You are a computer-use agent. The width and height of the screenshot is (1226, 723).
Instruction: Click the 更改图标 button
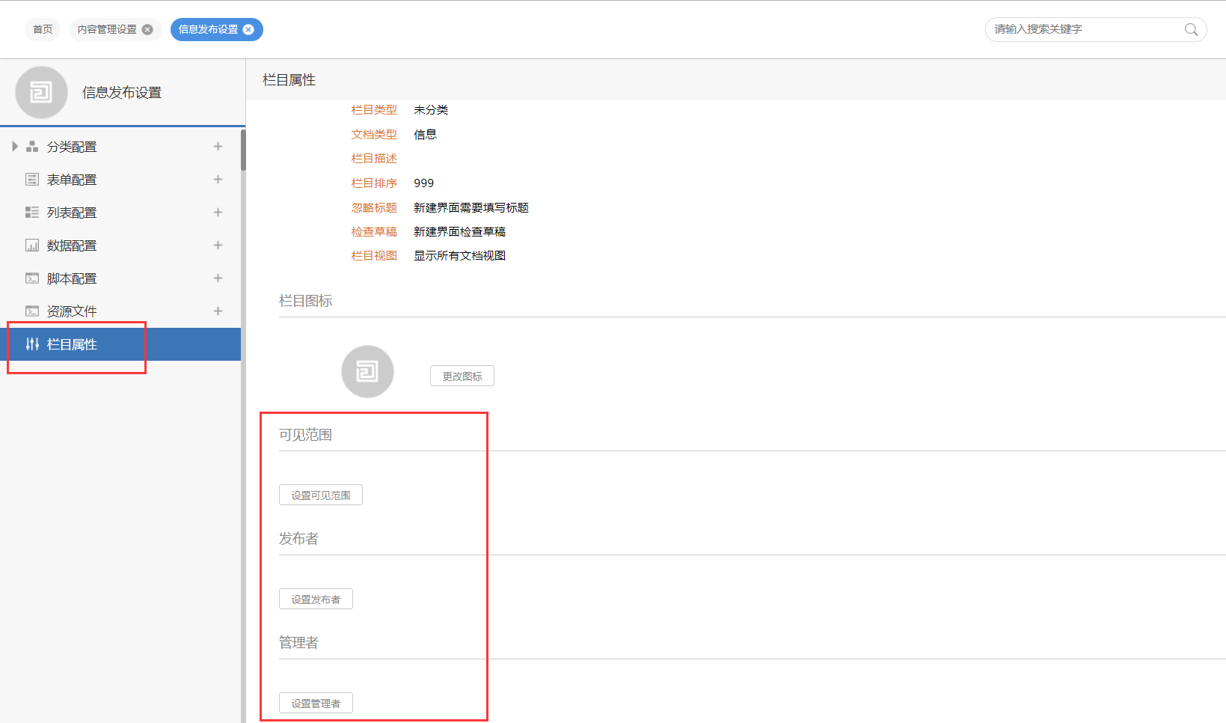click(x=462, y=376)
